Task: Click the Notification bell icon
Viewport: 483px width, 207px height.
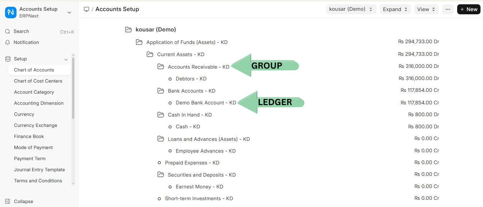Action: click(x=8, y=43)
